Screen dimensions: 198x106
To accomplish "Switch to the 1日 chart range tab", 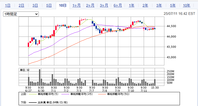I will 8,5.
